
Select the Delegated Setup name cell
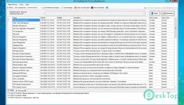click(x=26, y=45)
